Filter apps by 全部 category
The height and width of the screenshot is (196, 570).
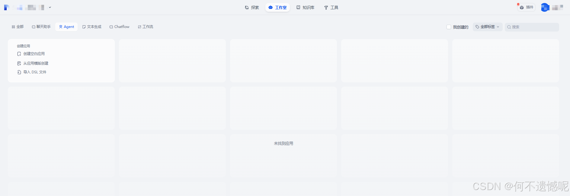[18, 27]
